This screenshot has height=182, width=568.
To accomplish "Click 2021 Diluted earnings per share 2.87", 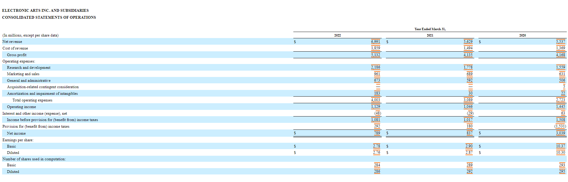I will [x=469, y=152].
